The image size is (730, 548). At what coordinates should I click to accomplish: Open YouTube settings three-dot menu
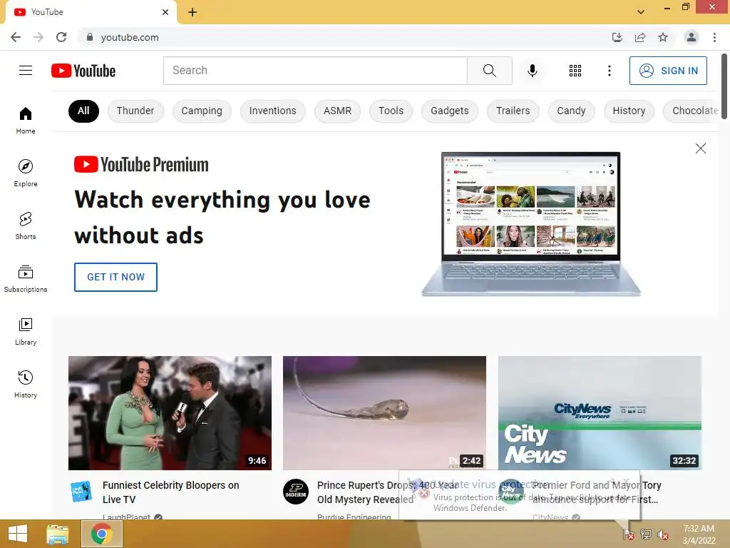tap(609, 71)
